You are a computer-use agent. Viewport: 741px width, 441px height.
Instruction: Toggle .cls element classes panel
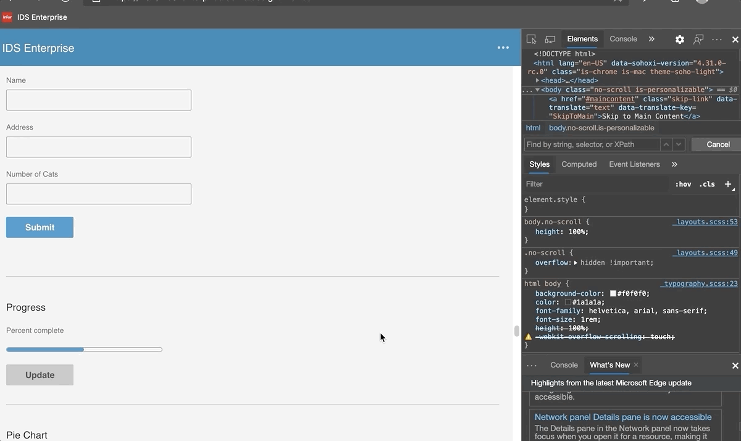point(707,184)
